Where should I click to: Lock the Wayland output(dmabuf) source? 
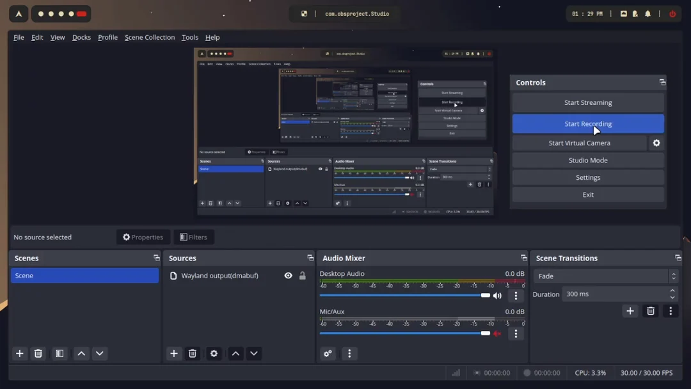point(302,275)
